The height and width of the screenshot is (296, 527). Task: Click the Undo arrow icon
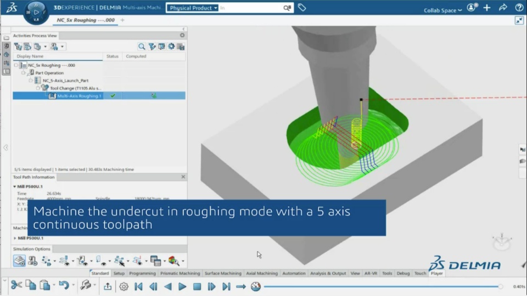(64, 285)
